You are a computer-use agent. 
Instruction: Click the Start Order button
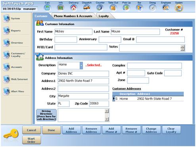click(31, 140)
